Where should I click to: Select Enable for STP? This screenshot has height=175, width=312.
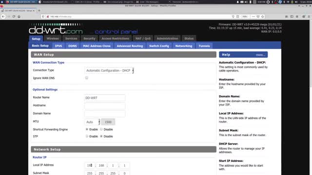pos(87,136)
